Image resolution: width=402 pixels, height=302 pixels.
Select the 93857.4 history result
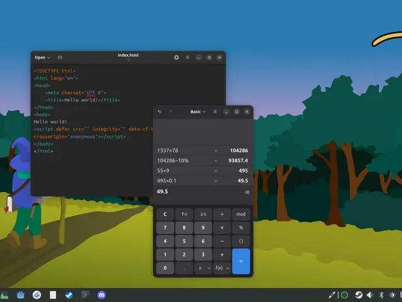238,160
